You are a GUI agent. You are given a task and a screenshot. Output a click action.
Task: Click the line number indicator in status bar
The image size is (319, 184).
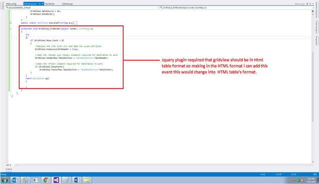pyautogui.click(x=262, y=175)
